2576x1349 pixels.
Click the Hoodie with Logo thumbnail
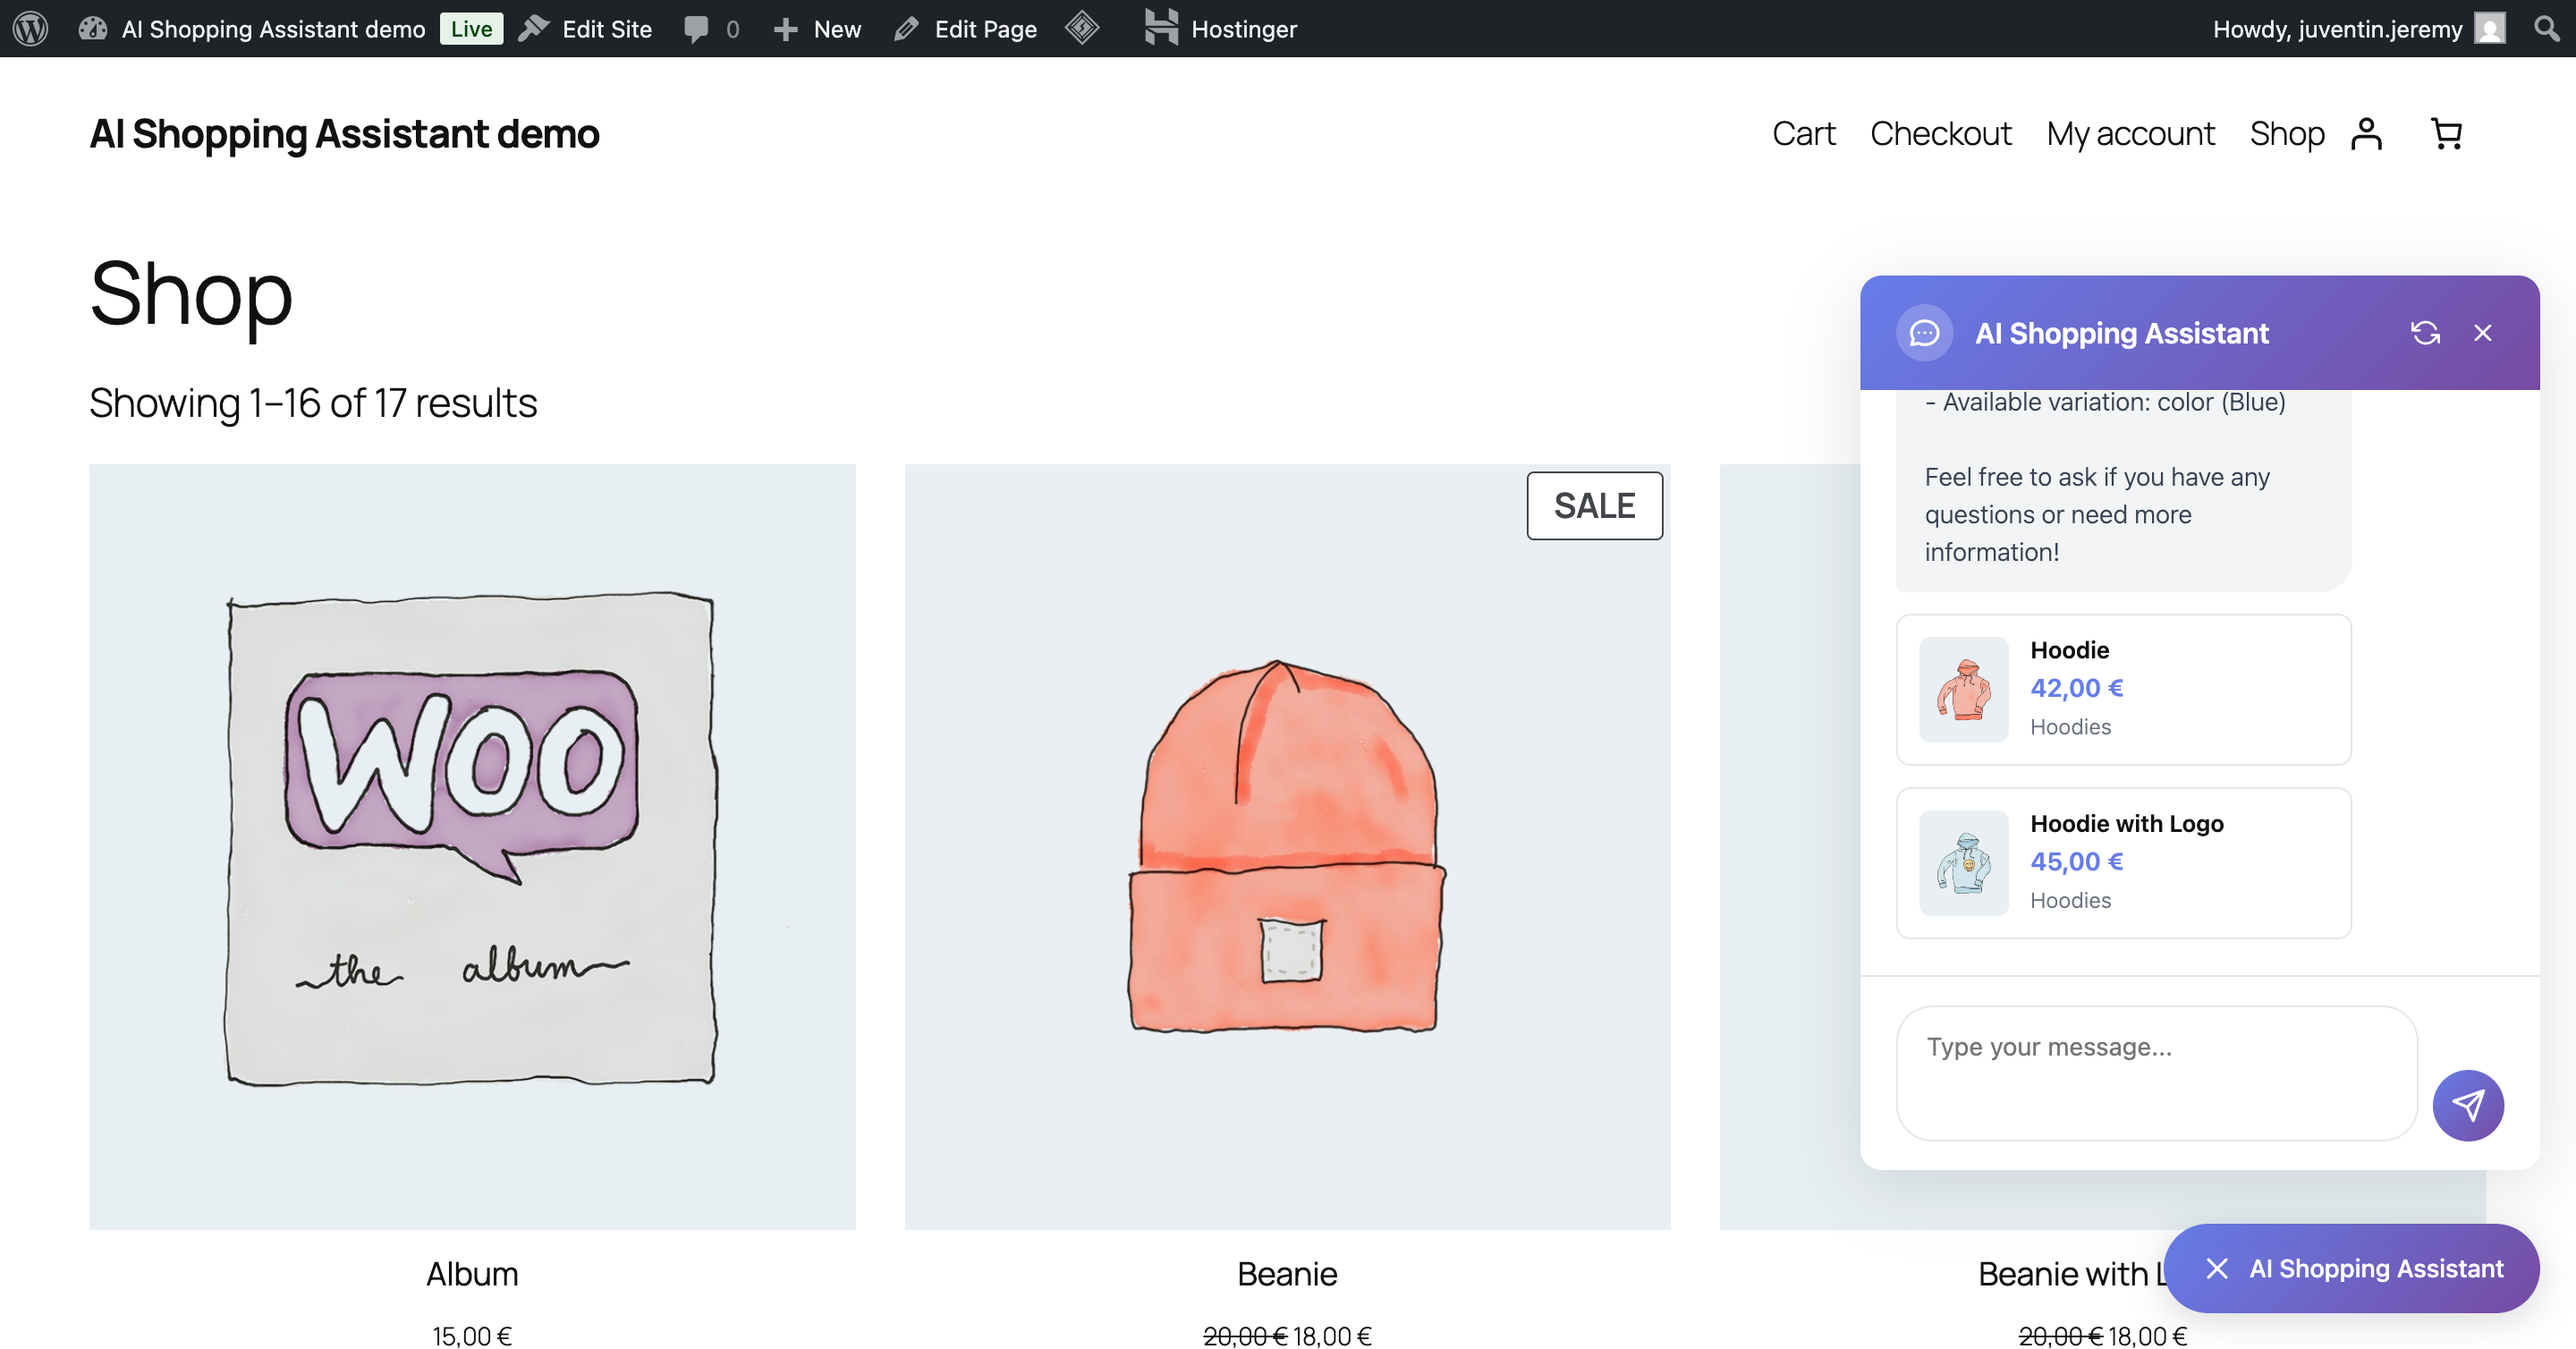tap(1962, 862)
